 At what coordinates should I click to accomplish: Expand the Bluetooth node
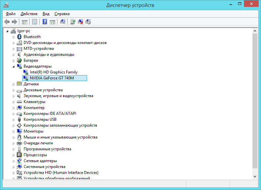14,37
